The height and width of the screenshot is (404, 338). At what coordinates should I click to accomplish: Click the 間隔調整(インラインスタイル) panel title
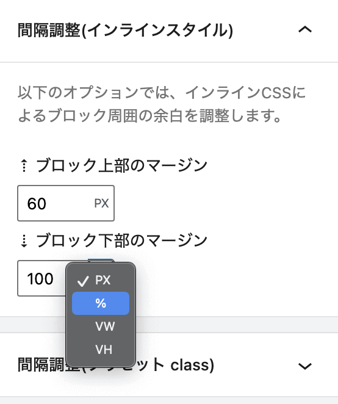coord(125,30)
